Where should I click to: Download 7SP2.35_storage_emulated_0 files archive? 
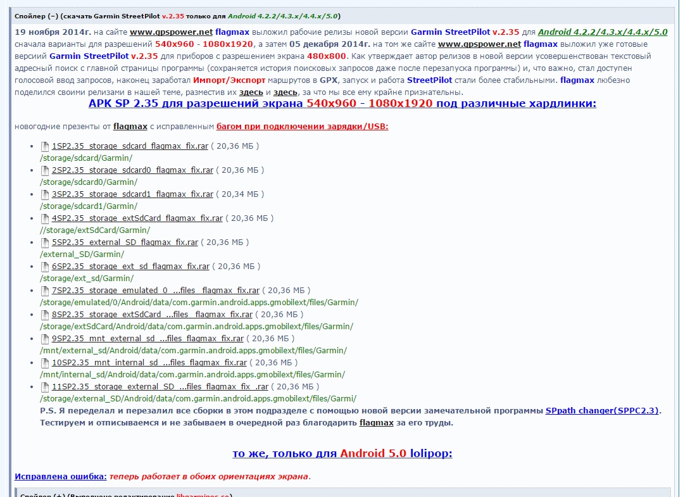pos(156,290)
